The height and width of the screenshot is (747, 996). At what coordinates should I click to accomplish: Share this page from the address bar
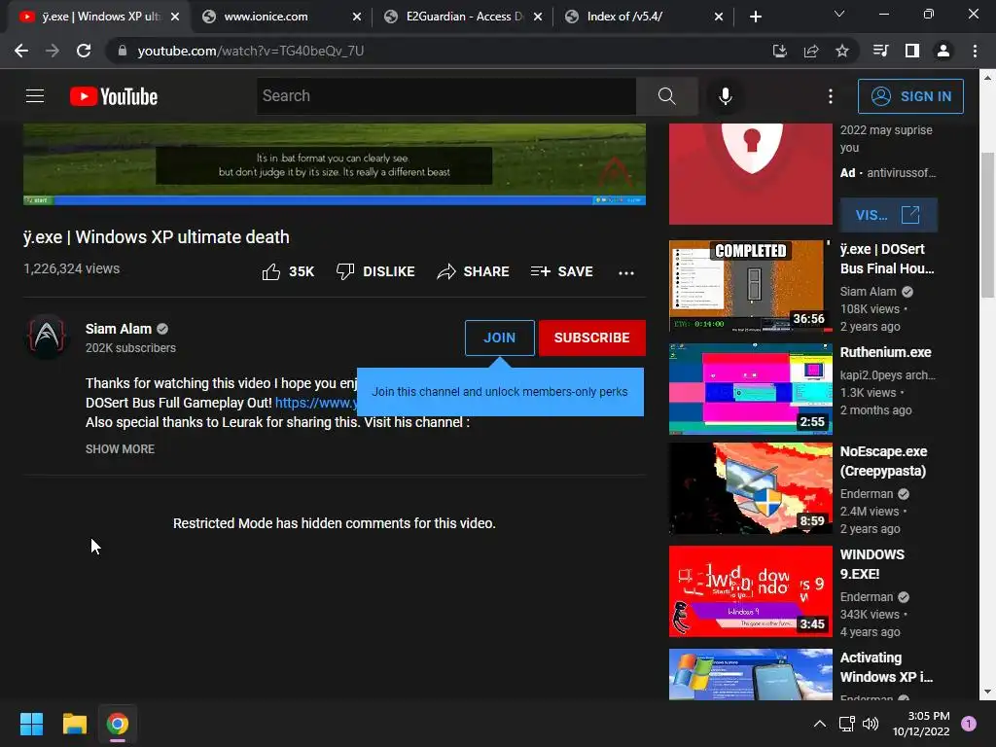coord(811,51)
